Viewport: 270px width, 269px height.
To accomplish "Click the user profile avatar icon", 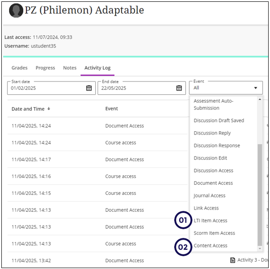I will (x=16, y=11).
